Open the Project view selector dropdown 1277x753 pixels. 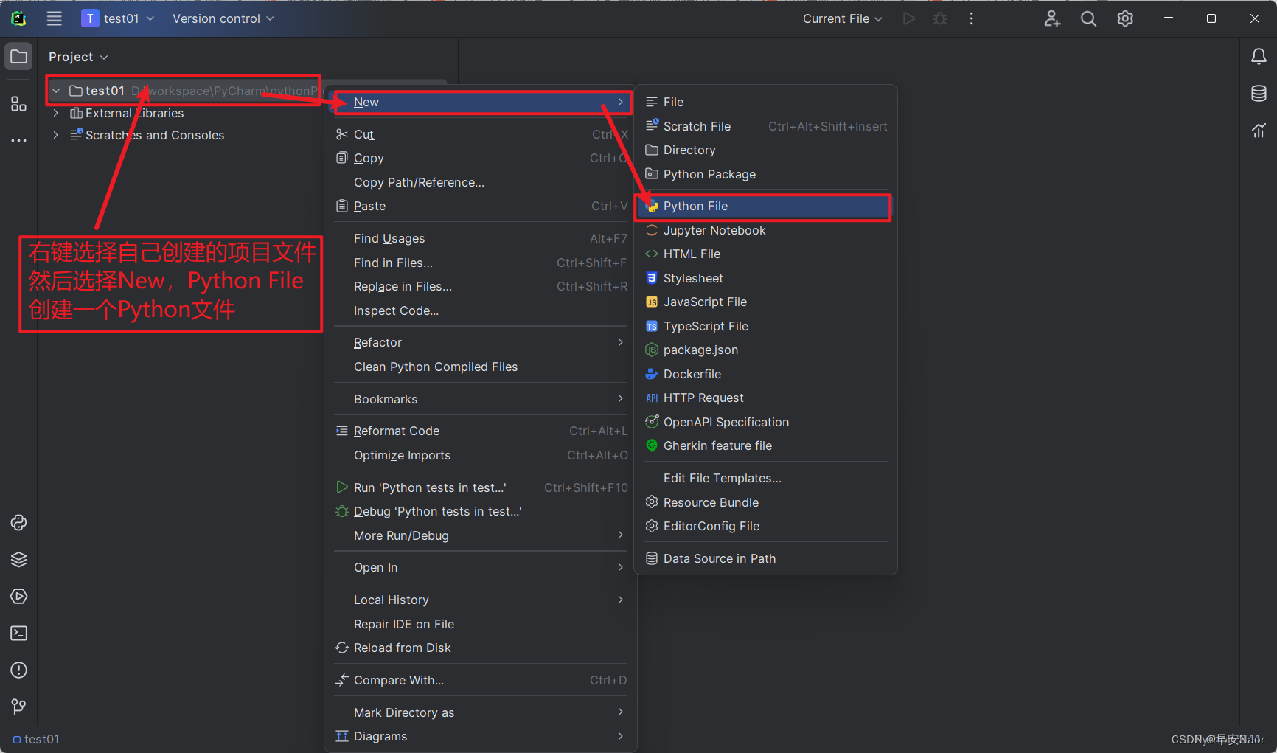point(78,57)
